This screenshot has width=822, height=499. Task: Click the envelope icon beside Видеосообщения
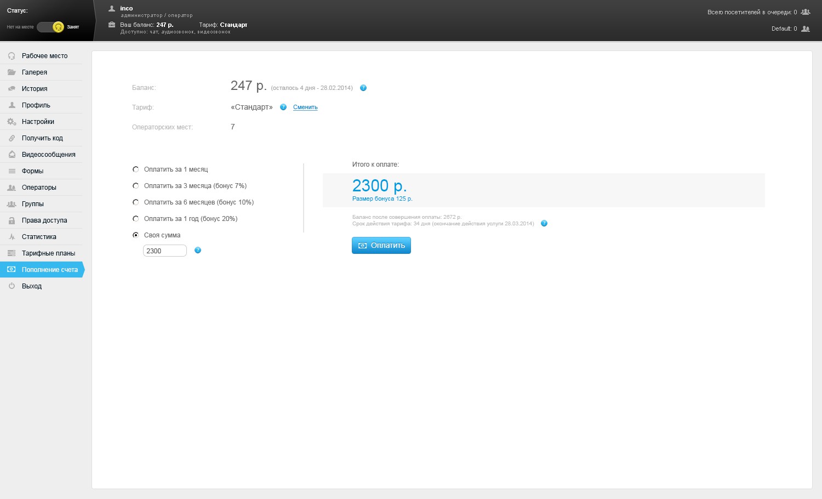12,155
